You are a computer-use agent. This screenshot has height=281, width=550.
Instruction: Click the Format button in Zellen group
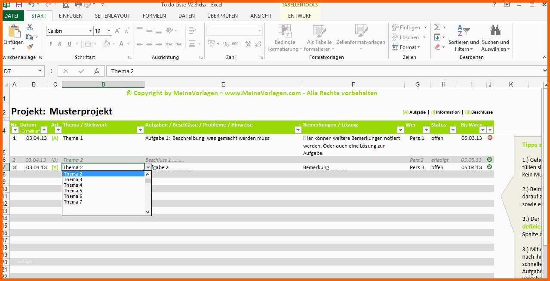(406, 47)
